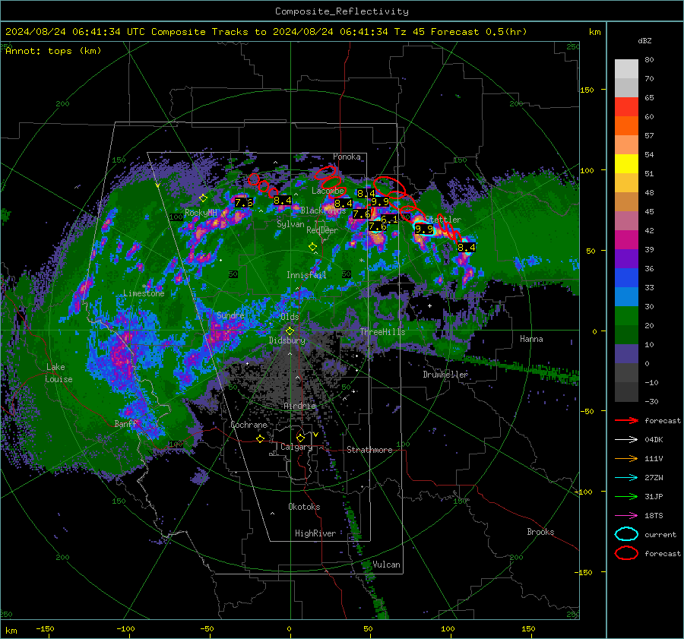Click the cyan current ellipse legend icon
The width and height of the screenshot is (684, 639).
pos(626,534)
